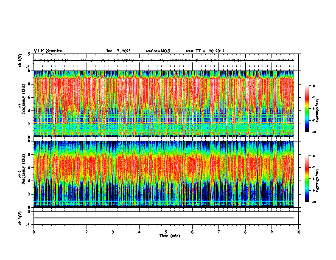Image resolution: width=336 pixels, height=260 pixels.
Task: Click the "-5" tick of the ch.3(V) panel
Action: point(29,225)
